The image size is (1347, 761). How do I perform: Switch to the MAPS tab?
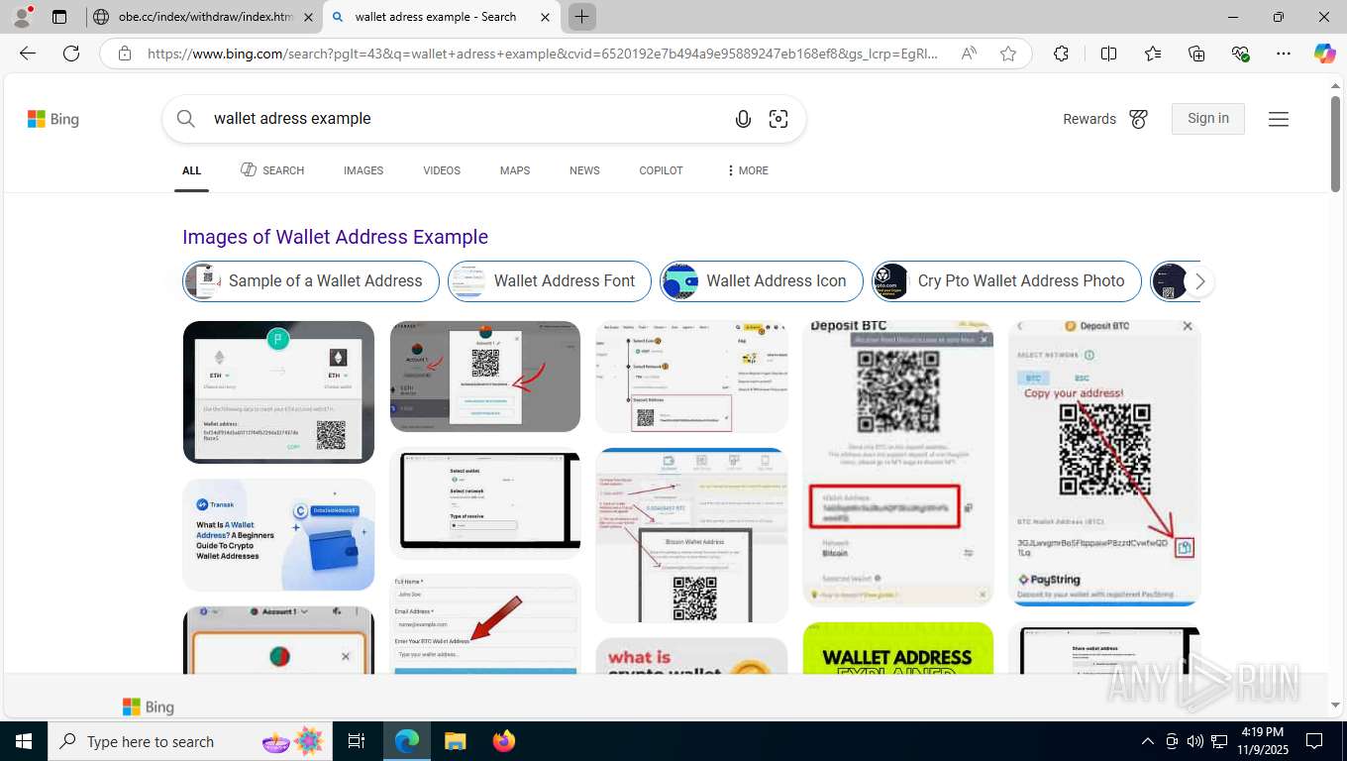coord(515,170)
